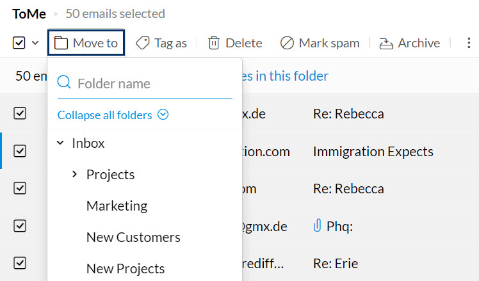This screenshot has width=479, height=281.
Task: Click the Move to folder icon
Action: [61, 43]
